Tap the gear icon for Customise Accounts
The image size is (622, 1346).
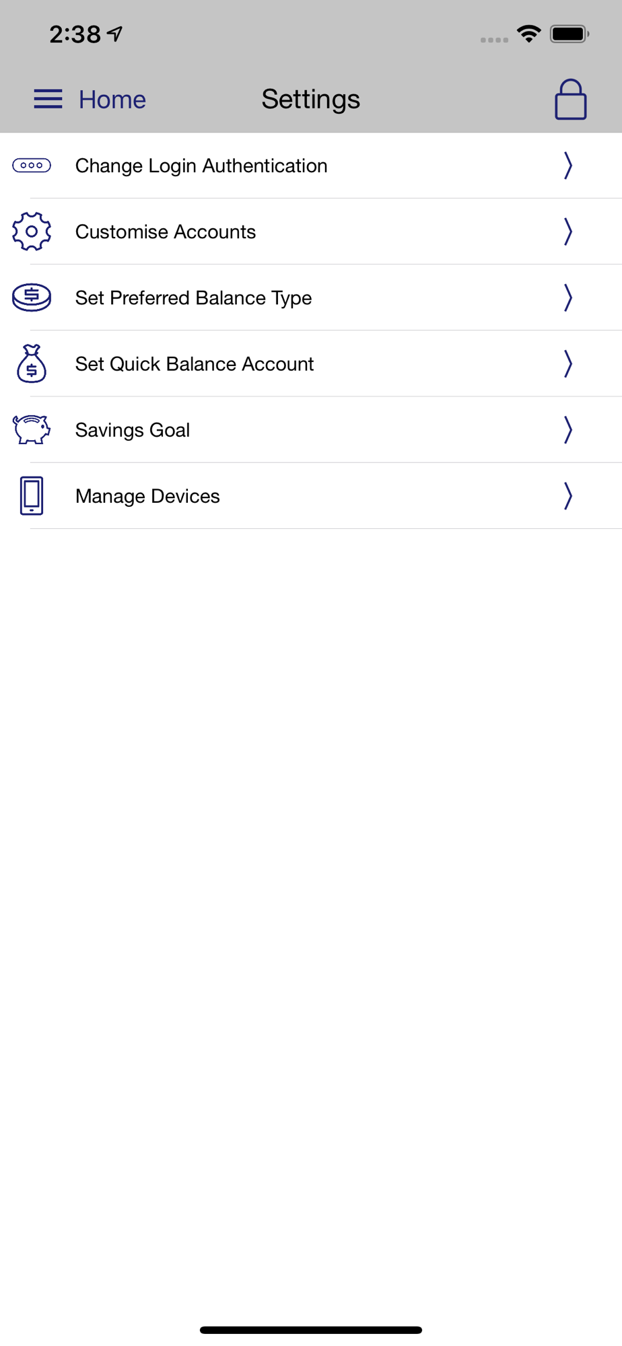coord(32,232)
